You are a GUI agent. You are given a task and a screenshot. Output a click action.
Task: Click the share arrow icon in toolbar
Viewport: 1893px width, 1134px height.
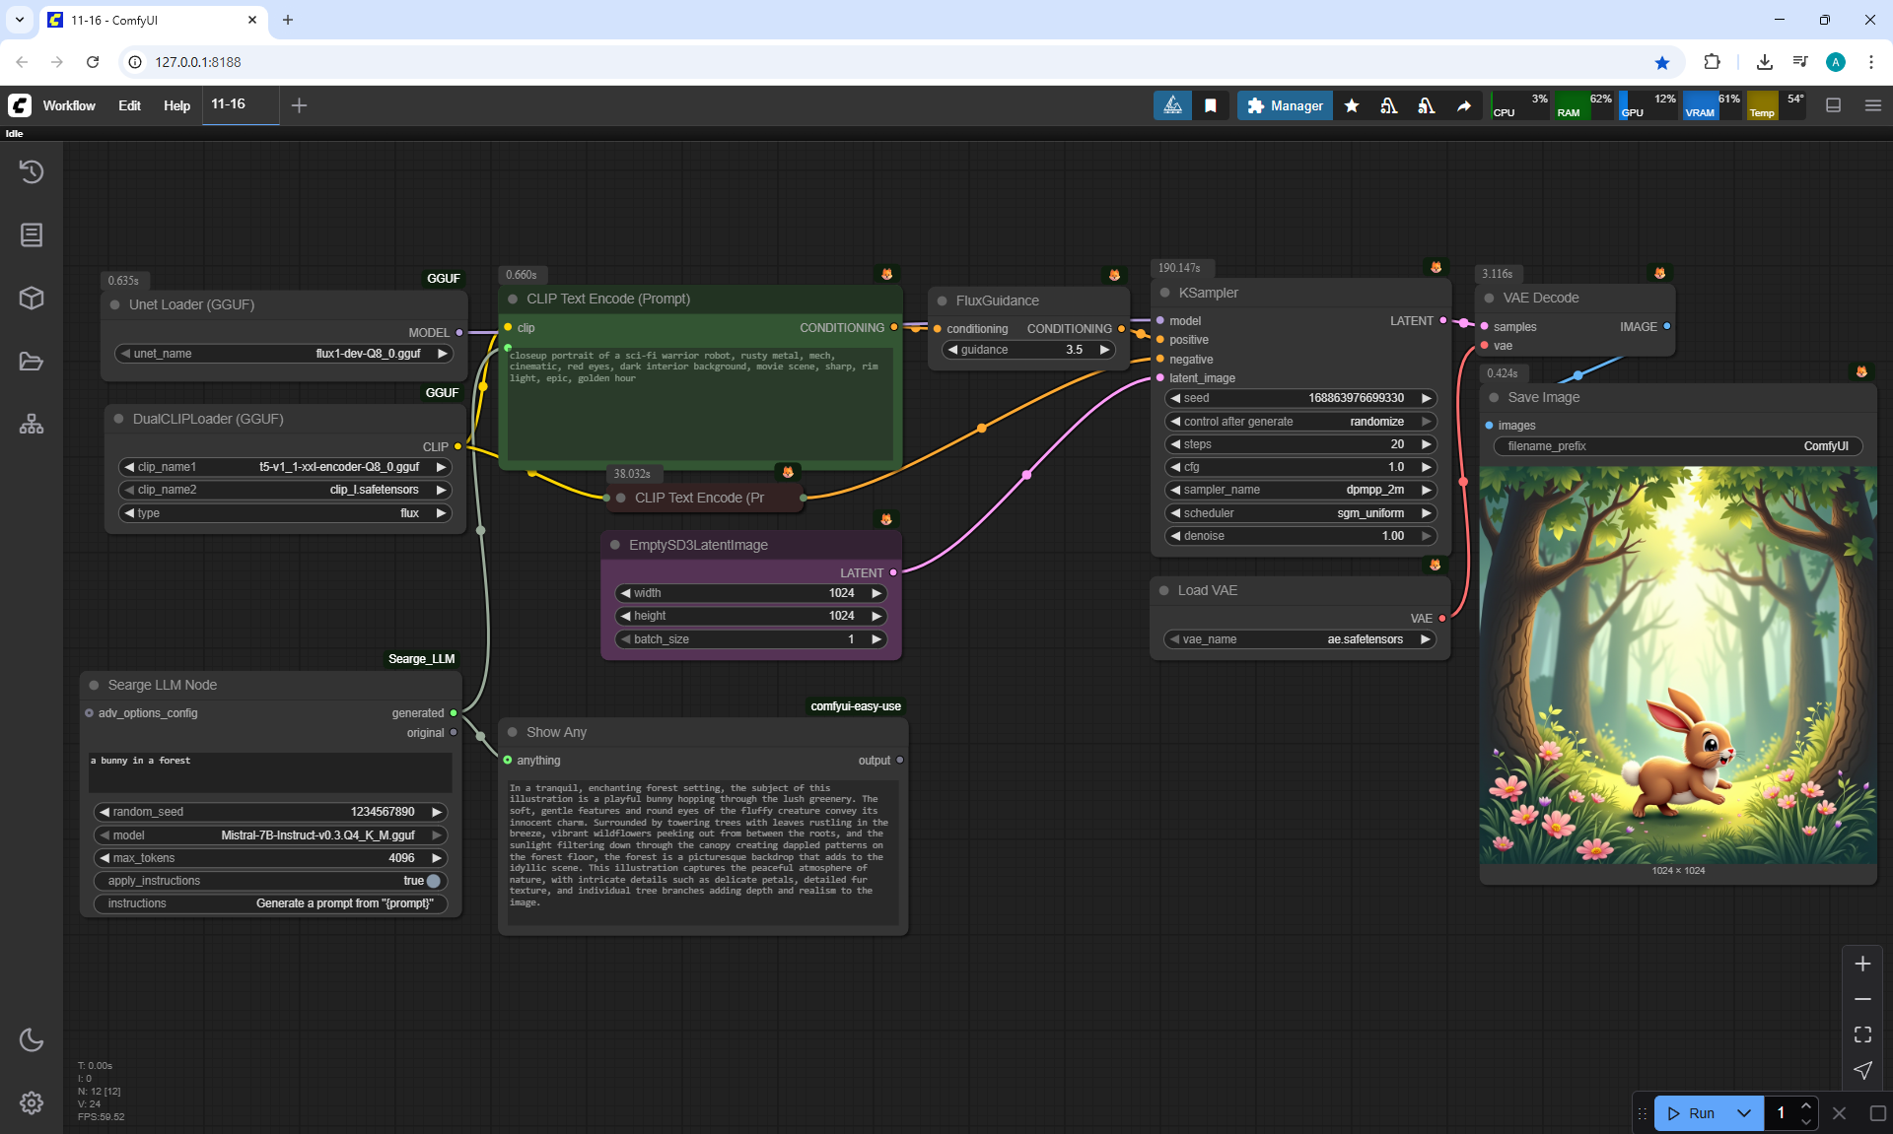click(1464, 105)
